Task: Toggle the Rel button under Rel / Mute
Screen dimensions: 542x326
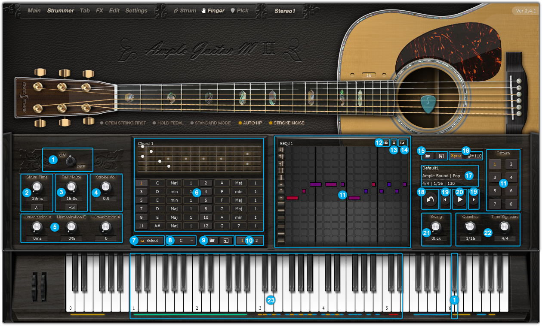Action: (x=71, y=207)
